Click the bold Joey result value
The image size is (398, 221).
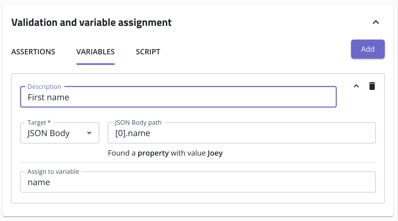point(215,153)
